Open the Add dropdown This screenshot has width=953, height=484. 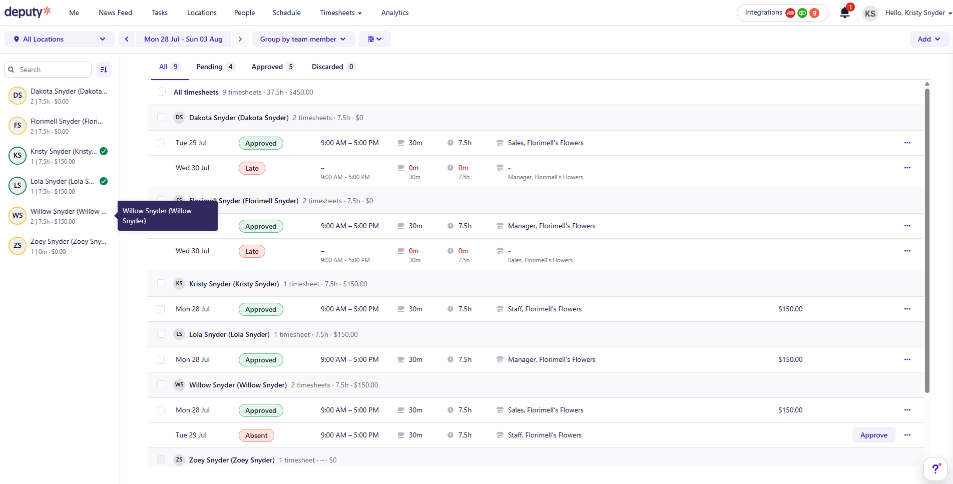click(x=929, y=39)
